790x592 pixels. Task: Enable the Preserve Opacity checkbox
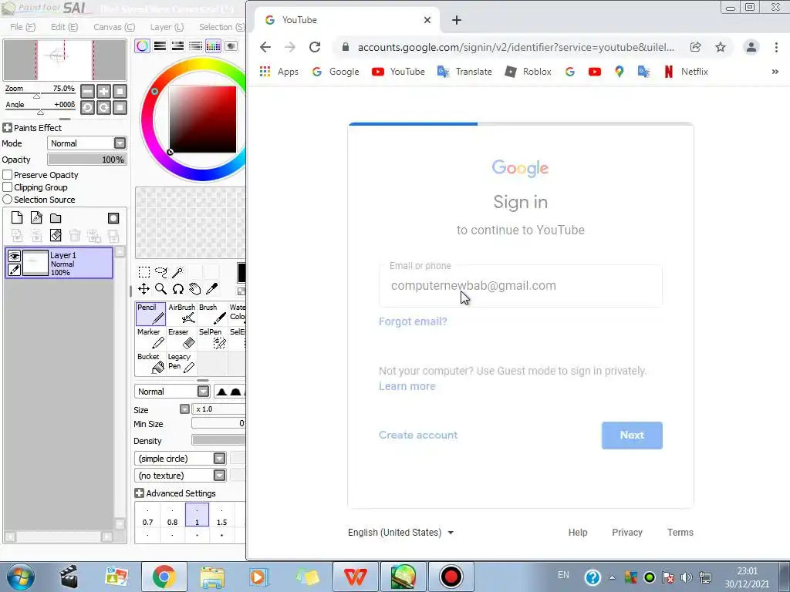point(8,175)
